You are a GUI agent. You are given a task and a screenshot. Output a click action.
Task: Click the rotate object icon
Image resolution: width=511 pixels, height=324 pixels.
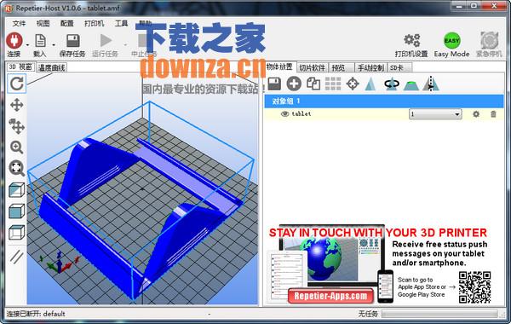pos(392,84)
